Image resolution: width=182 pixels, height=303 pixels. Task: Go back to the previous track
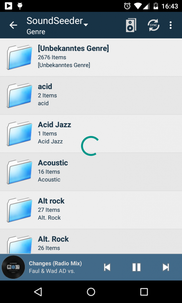pos(107,267)
